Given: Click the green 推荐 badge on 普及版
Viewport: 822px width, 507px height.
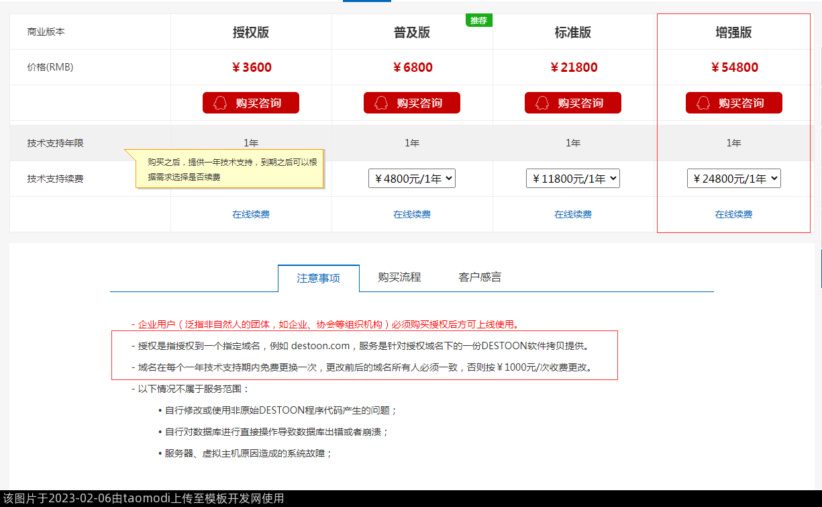Looking at the screenshot, I should click(x=478, y=20).
